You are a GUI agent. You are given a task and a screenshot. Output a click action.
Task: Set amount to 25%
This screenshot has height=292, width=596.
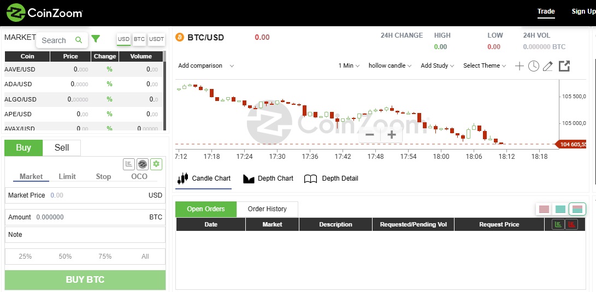click(x=25, y=257)
